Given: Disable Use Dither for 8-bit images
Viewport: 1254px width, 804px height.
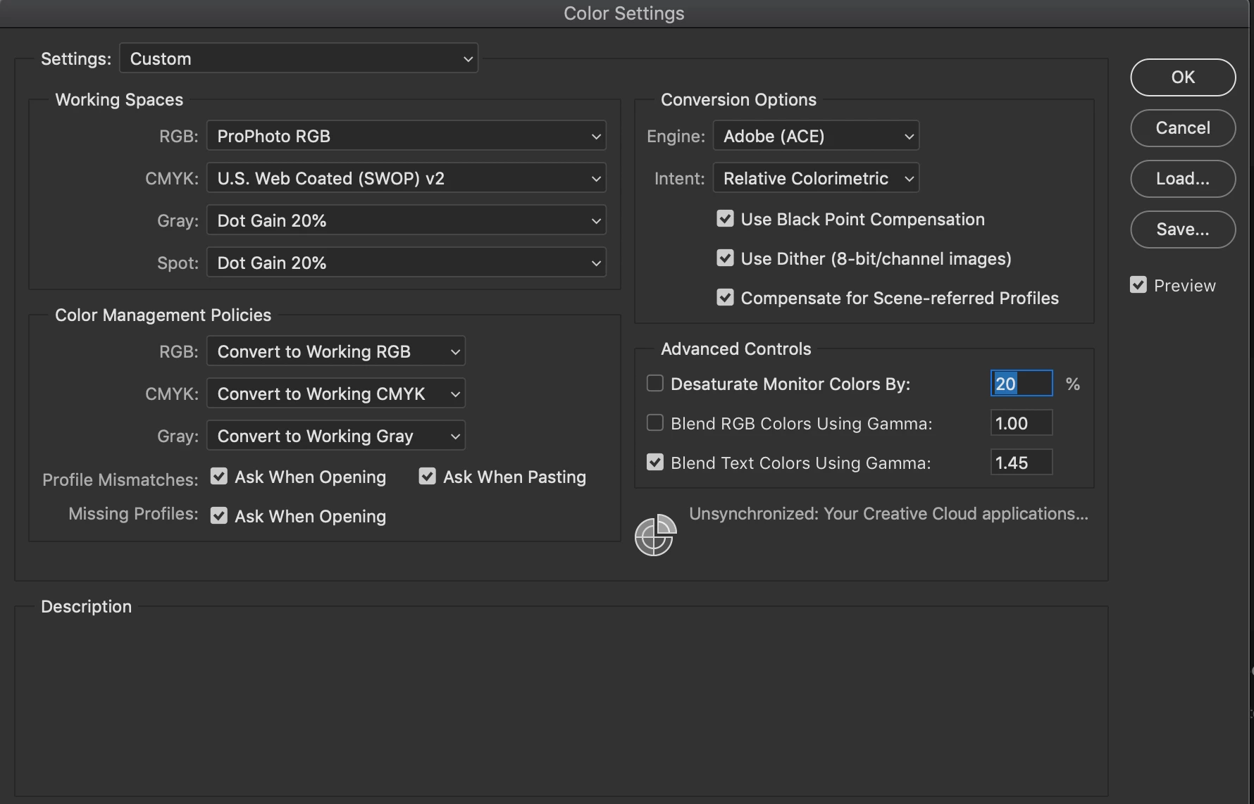Looking at the screenshot, I should [x=725, y=258].
